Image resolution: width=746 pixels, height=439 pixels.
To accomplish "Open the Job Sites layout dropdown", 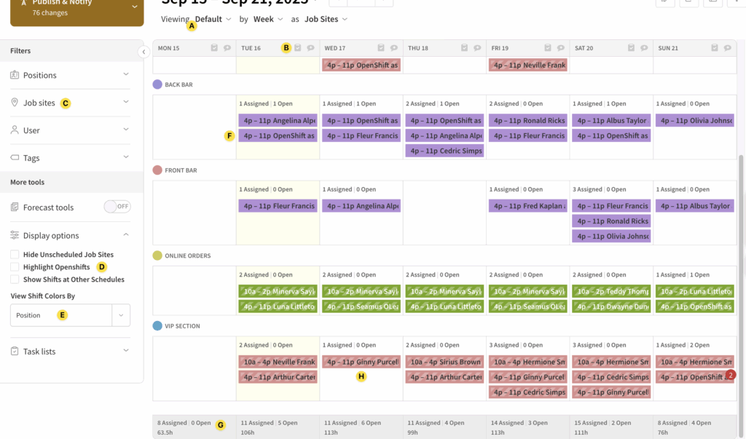I will pos(326,19).
